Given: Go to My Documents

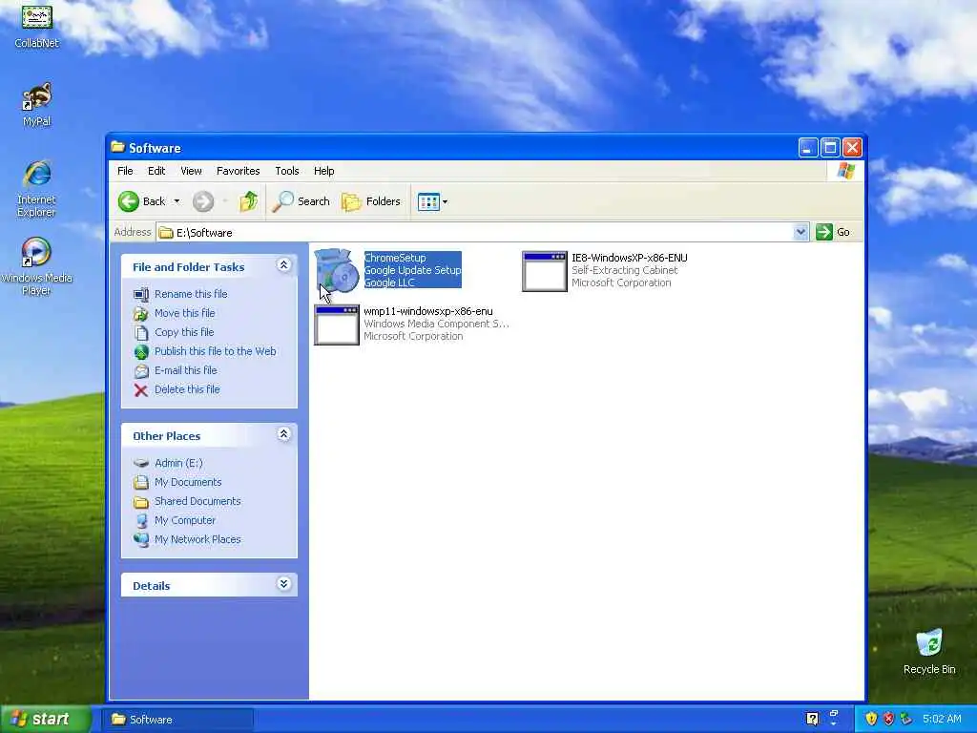Looking at the screenshot, I should 188,482.
